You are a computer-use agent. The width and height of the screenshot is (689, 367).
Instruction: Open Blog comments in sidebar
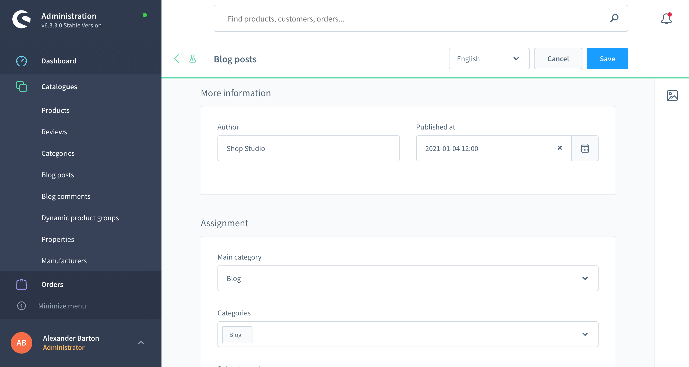click(x=66, y=196)
